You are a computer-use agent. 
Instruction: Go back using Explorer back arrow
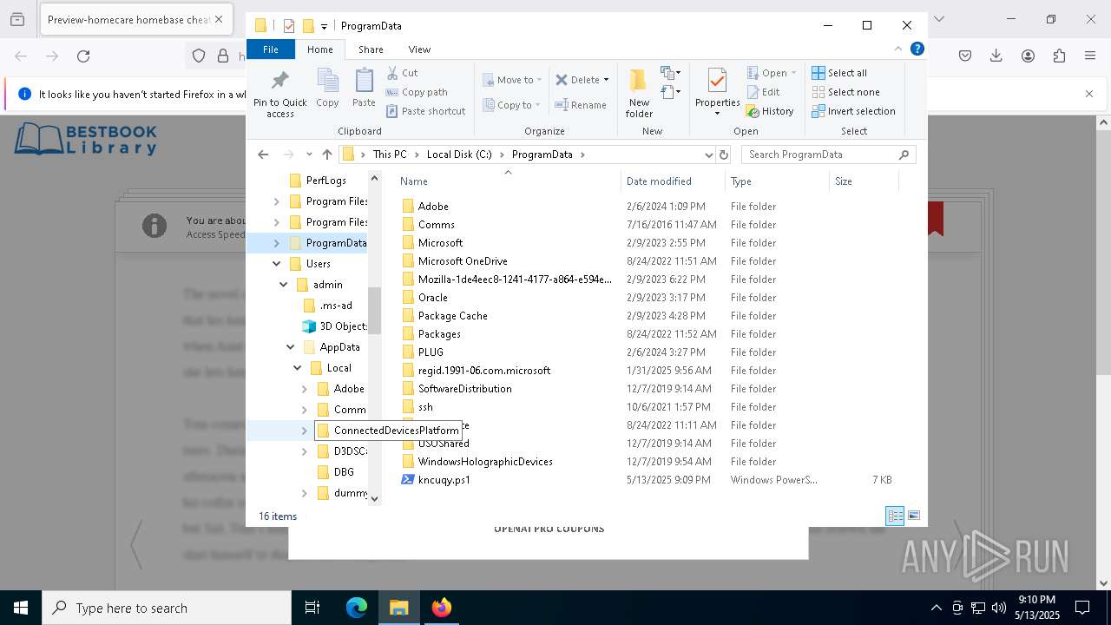click(263, 155)
